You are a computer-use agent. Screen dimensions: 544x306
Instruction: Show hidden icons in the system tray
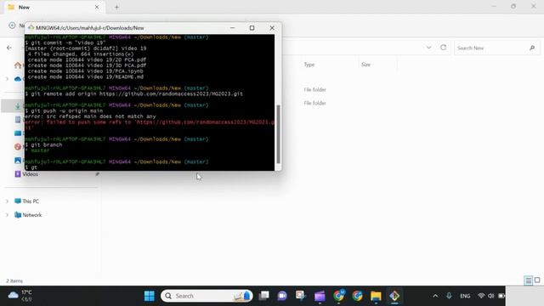(435, 296)
